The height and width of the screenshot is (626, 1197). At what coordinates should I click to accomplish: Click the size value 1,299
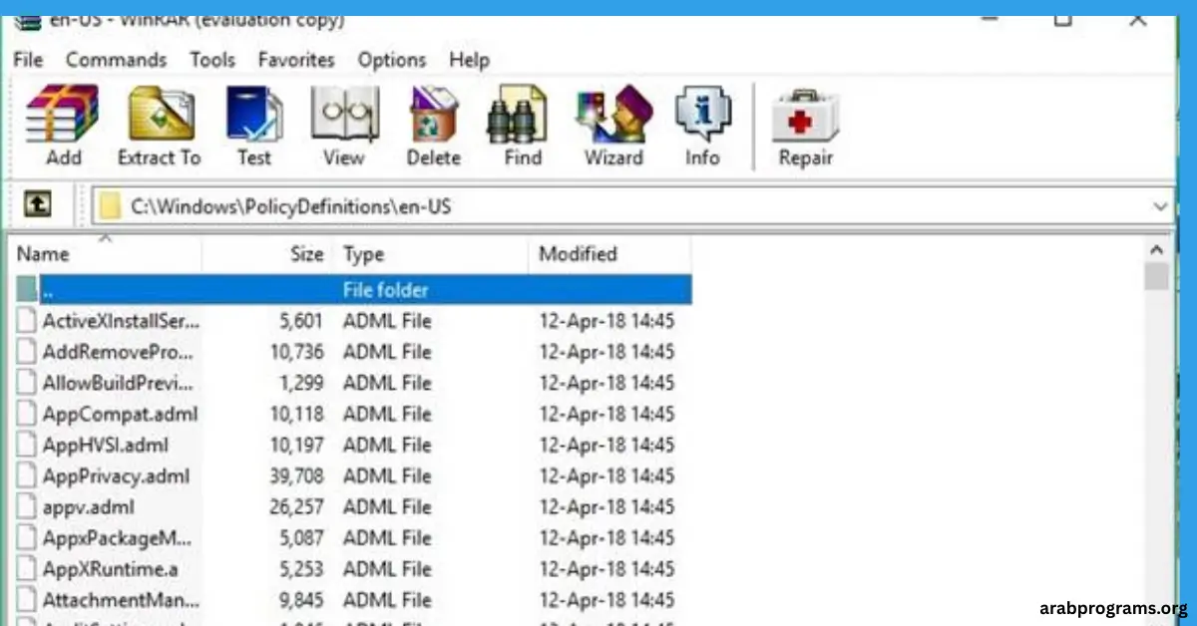(x=301, y=383)
